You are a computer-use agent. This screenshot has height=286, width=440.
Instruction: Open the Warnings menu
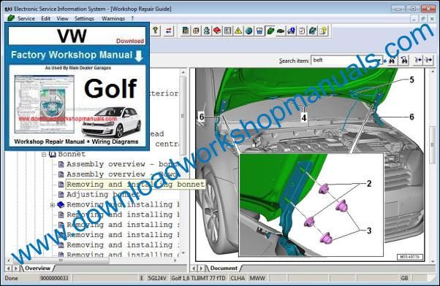point(113,18)
